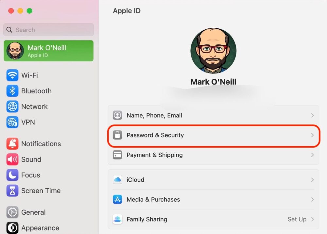The width and height of the screenshot is (327, 234).
Task: Select the Sound speaker icon
Action: click(x=12, y=159)
